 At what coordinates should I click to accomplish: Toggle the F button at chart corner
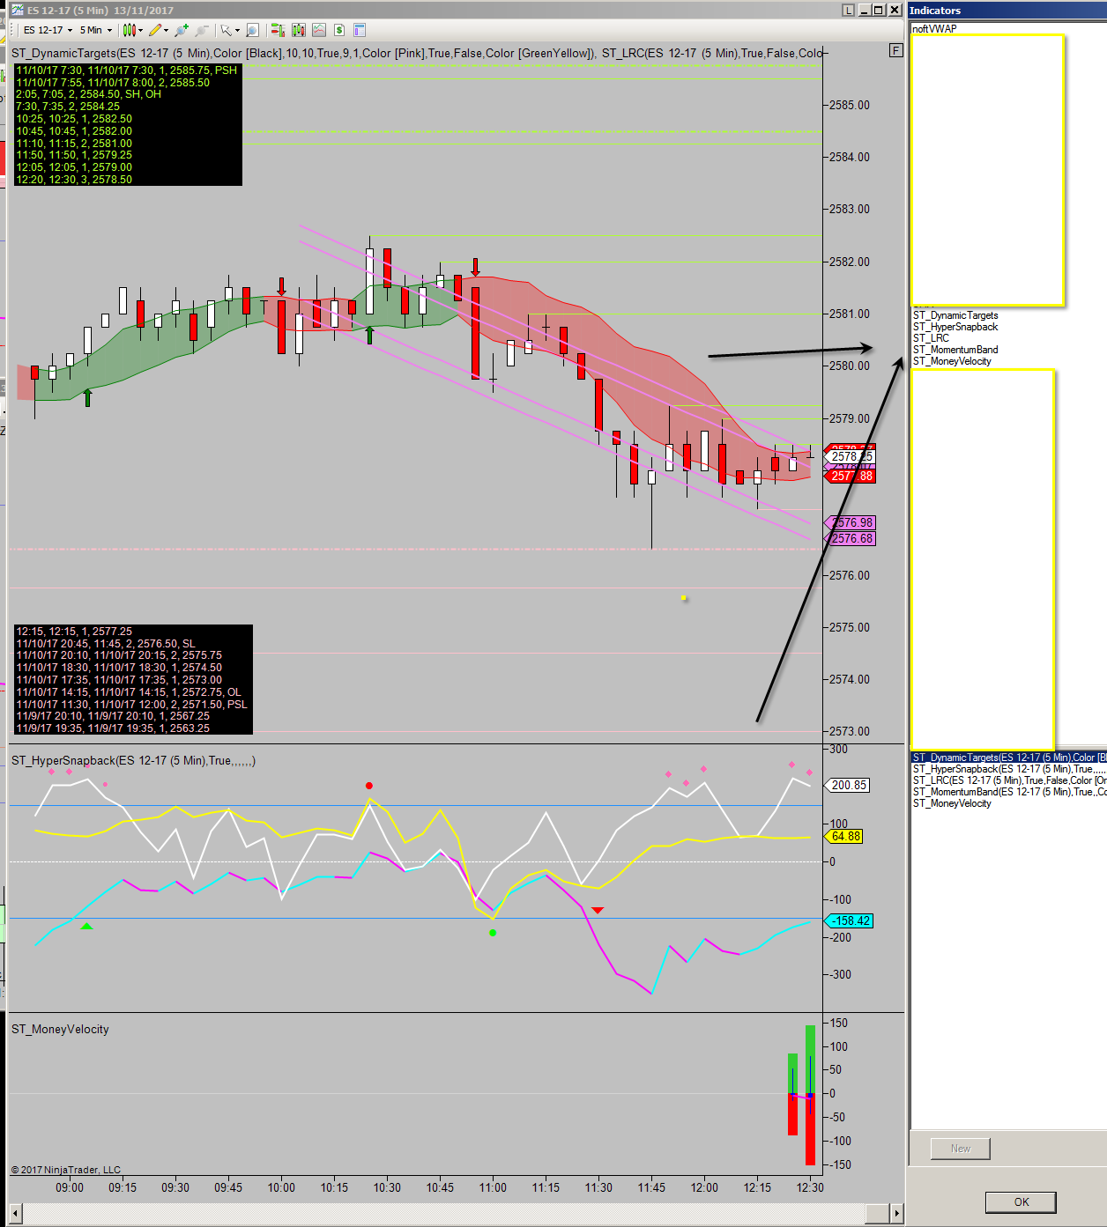click(x=895, y=50)
